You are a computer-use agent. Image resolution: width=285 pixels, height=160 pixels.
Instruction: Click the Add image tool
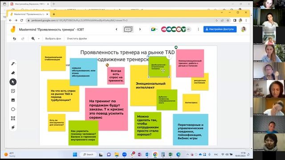coord(13,100)
